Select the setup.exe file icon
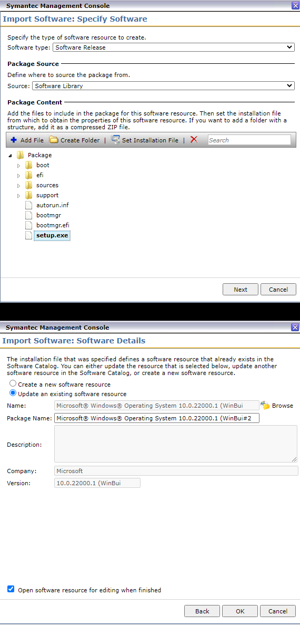Viewport: 300px width, 625px height. tap(28, 235)
